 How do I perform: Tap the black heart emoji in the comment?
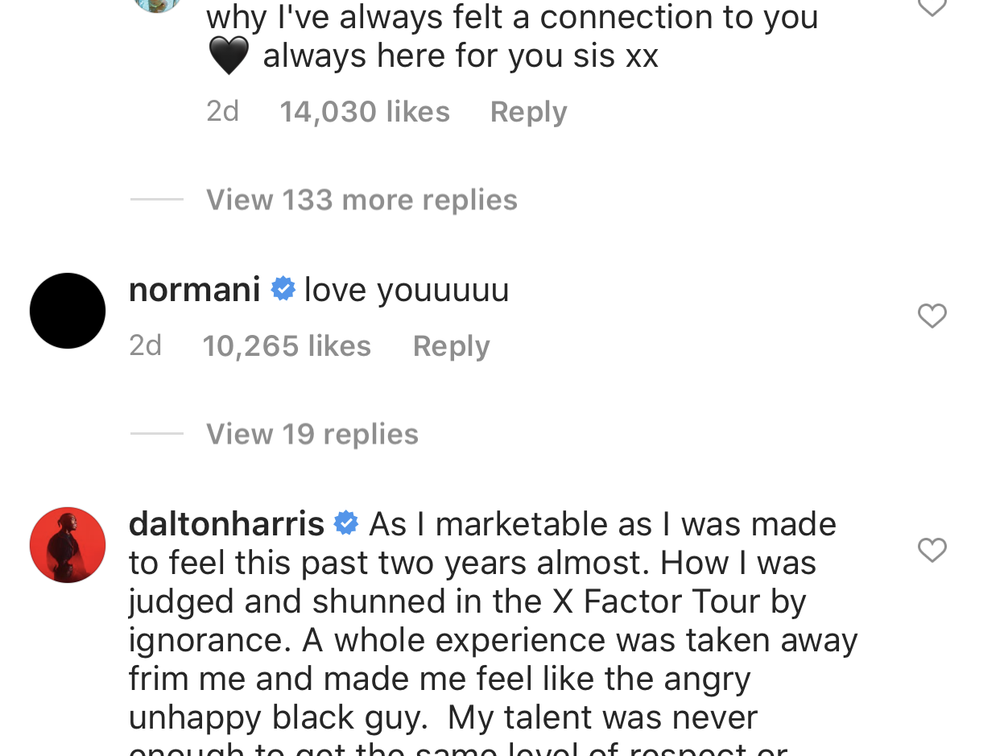coord(229,56)
